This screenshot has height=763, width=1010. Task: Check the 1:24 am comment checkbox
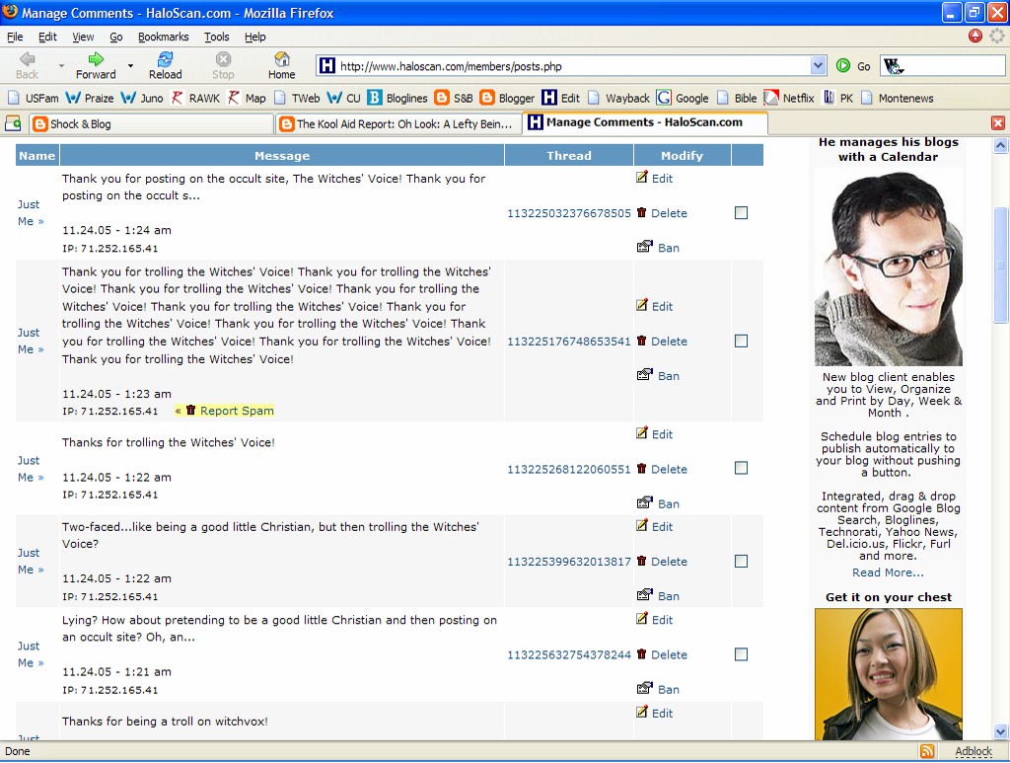(x=742, y=212)
